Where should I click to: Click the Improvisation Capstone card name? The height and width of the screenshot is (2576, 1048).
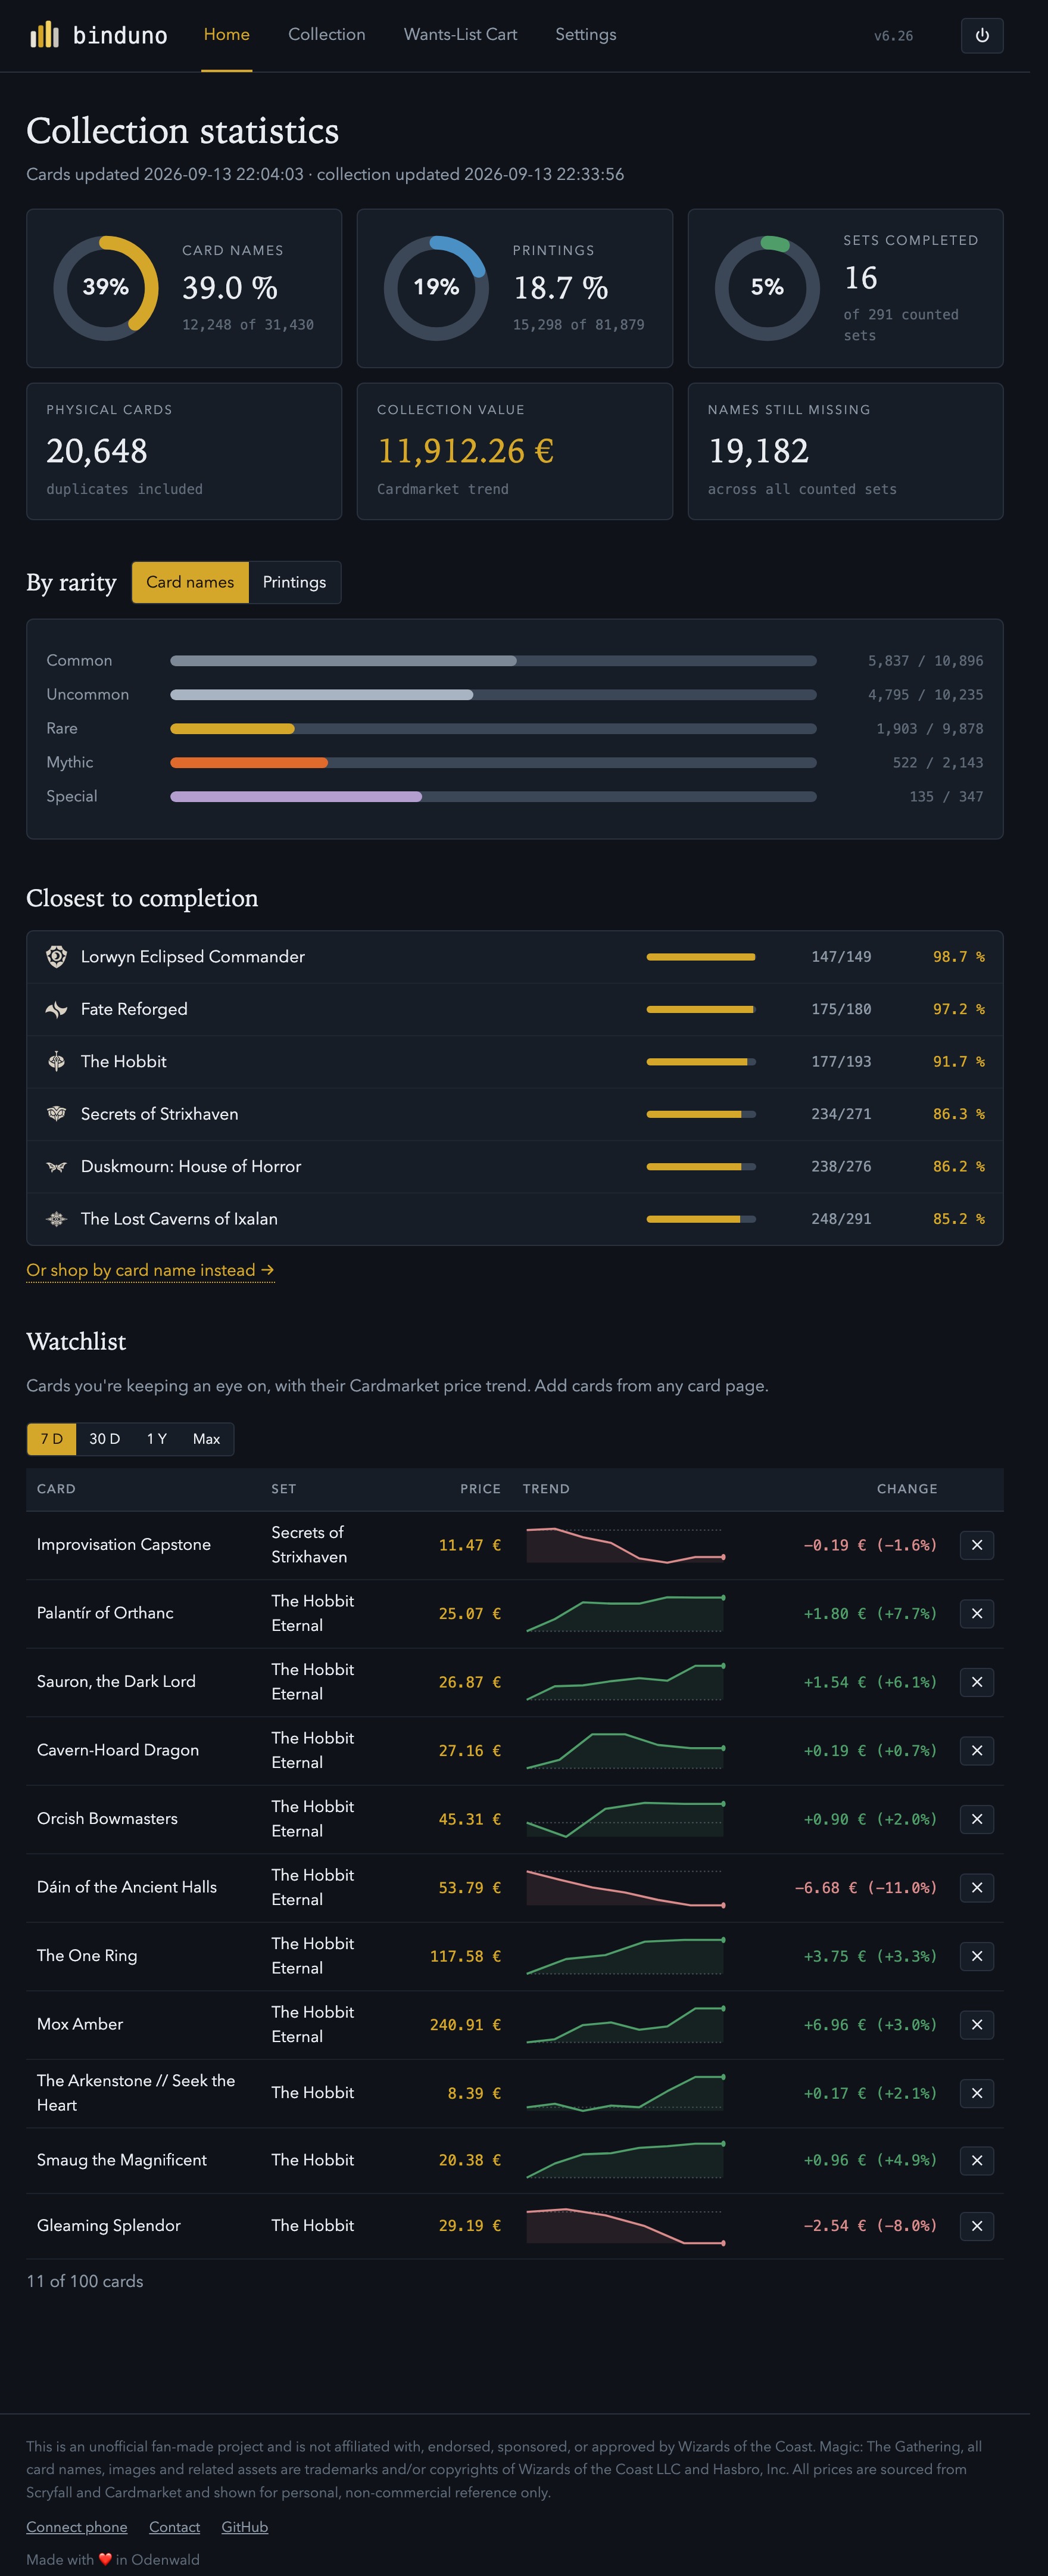coord(124,1545)
